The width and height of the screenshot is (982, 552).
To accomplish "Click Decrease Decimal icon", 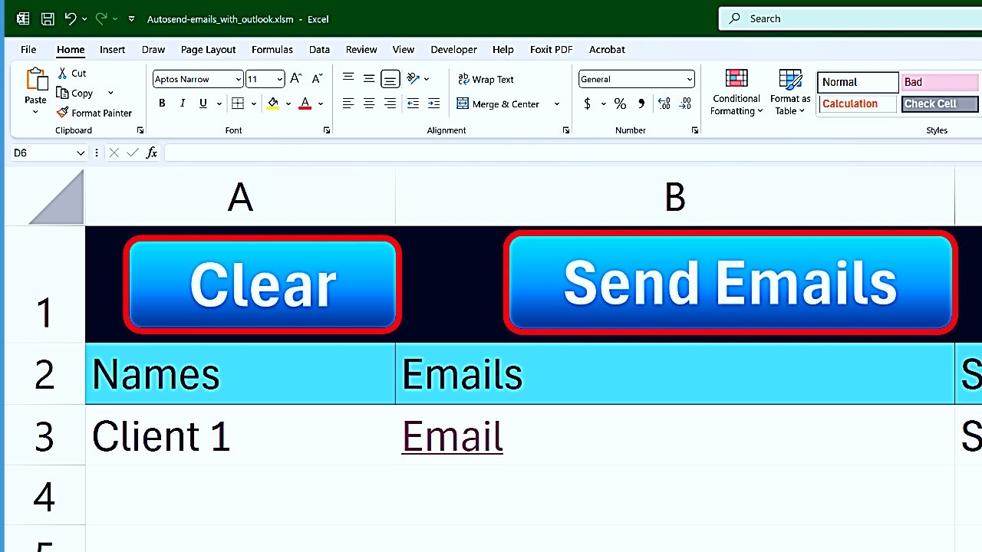I will pyautogui.click(x=685, y=103).
